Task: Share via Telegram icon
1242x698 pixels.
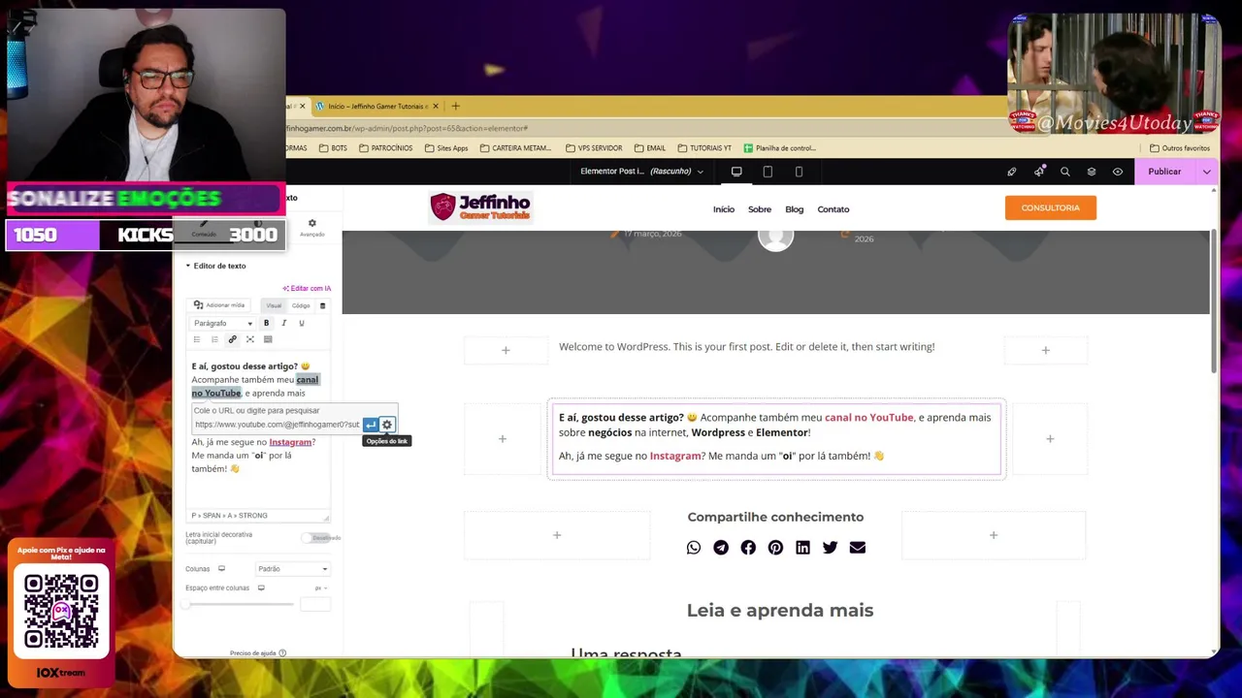Action: click(721, 548)
